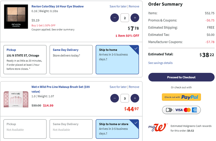The width and height of the screenshot is (216, 141).
Task: Click the card payment icons button
Action: coord(181,110)
